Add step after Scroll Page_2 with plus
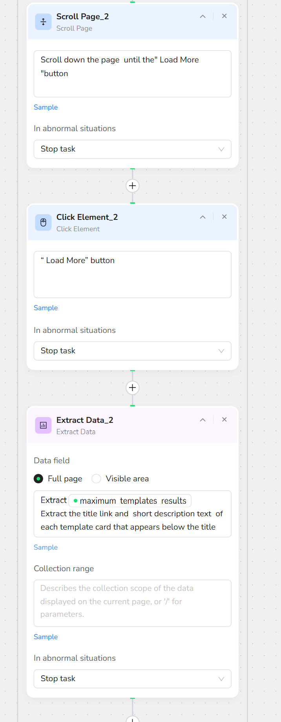The height and width of the screenshot is (722, 281). click(x=133, y=186)
